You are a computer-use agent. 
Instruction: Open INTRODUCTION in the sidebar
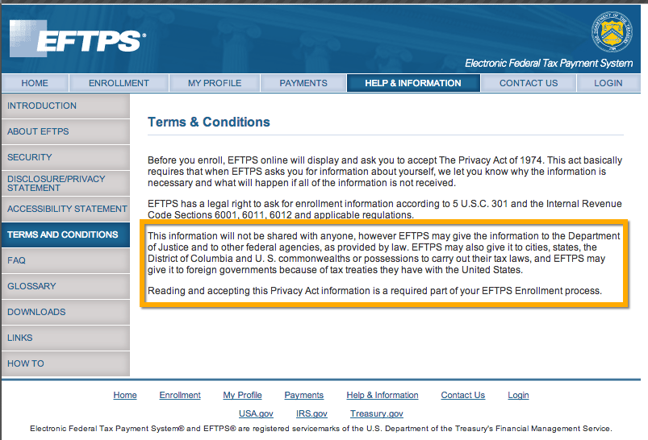pos(65,106)
